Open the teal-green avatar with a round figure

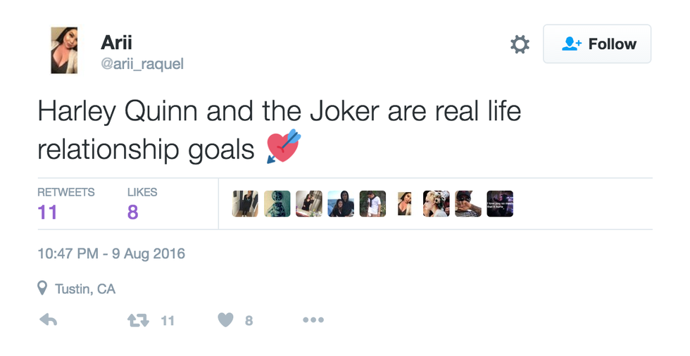coord(277,204)
